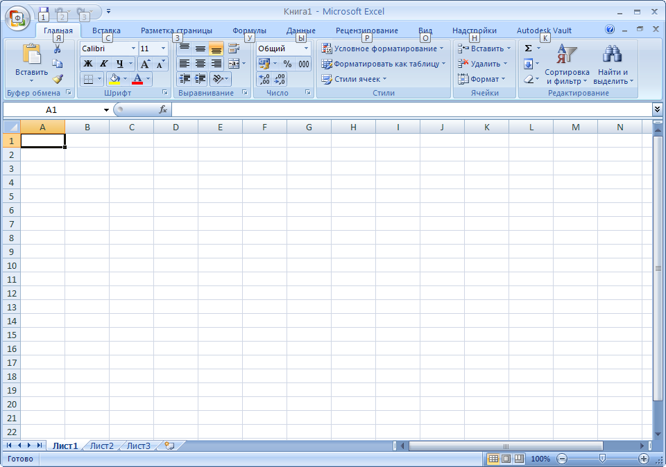Screen dimensions: 666x467
Task: Increase indent icon in alignment group
Action: point(200,79)
